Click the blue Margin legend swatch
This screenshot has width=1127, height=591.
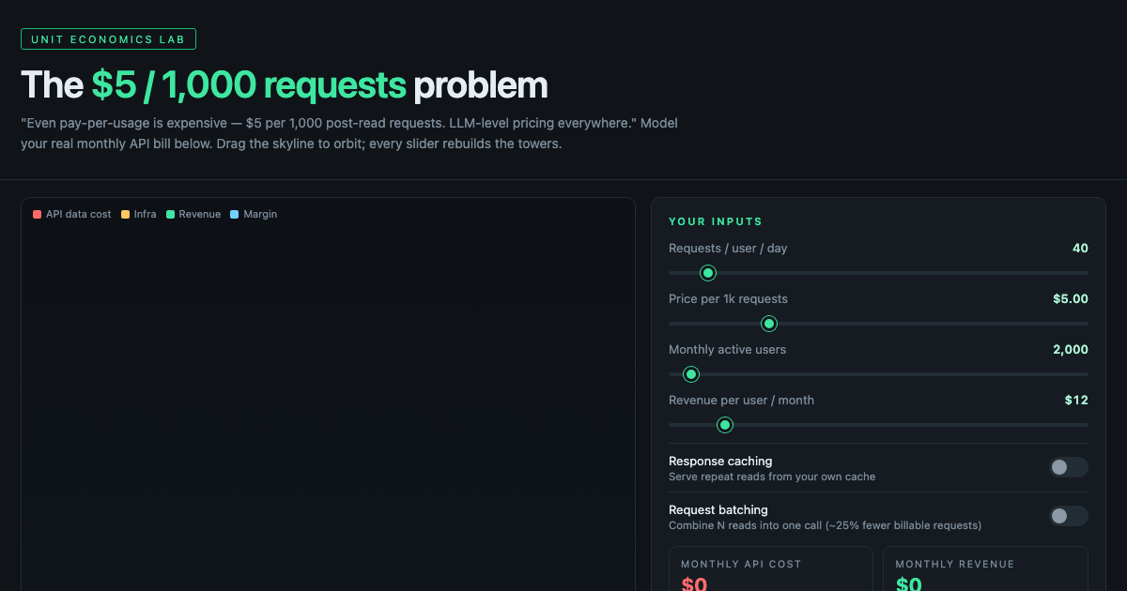tap(235, 215)
